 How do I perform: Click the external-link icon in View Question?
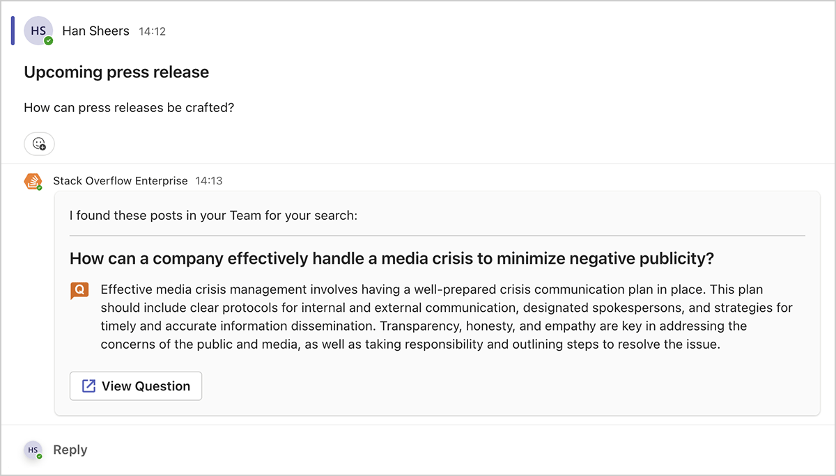pos(88,386)
